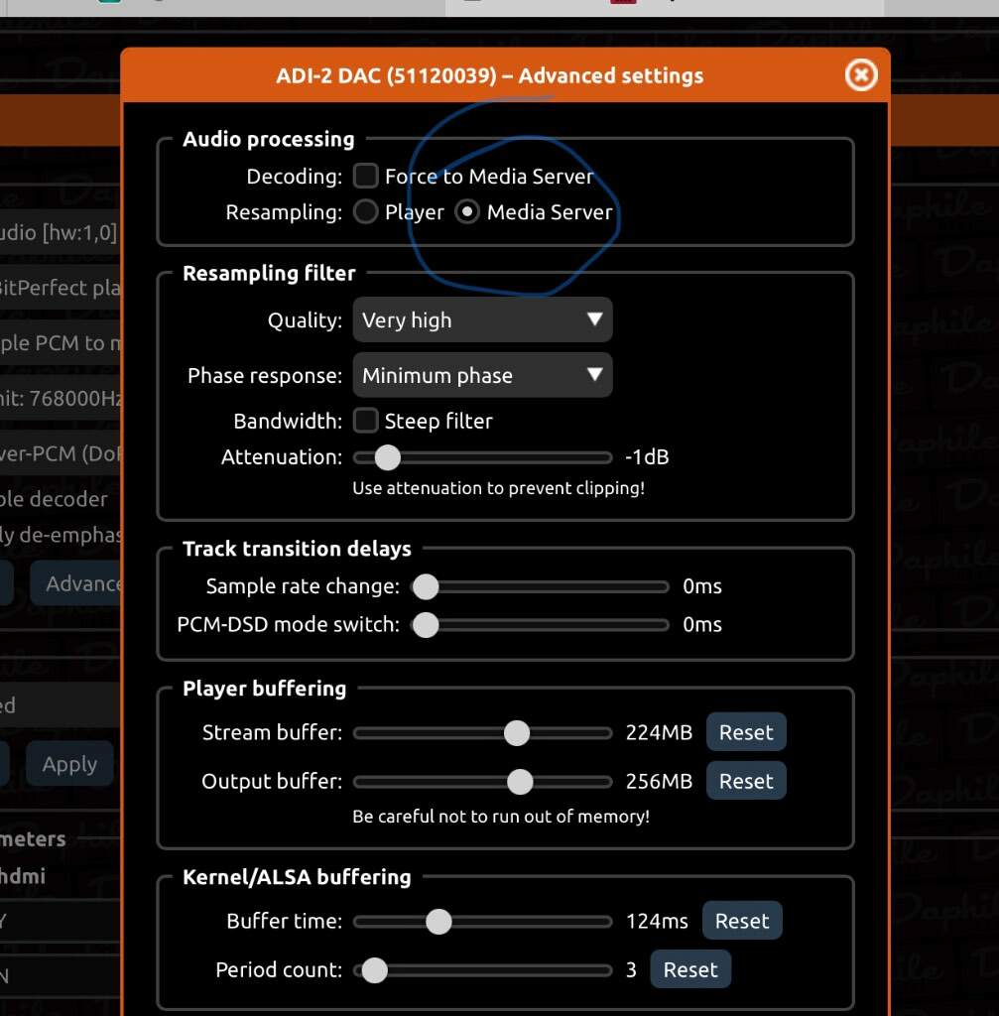Click the PCM-DSD mode switch slider handle

click(x=426, y=625)
